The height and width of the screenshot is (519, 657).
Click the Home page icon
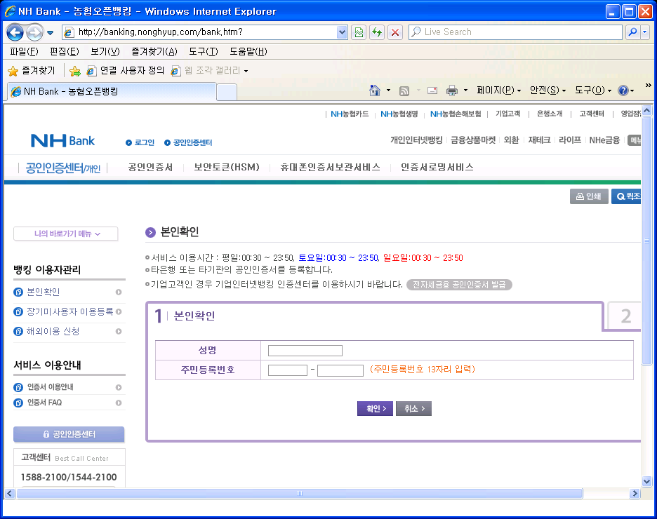tap(375, 90)
